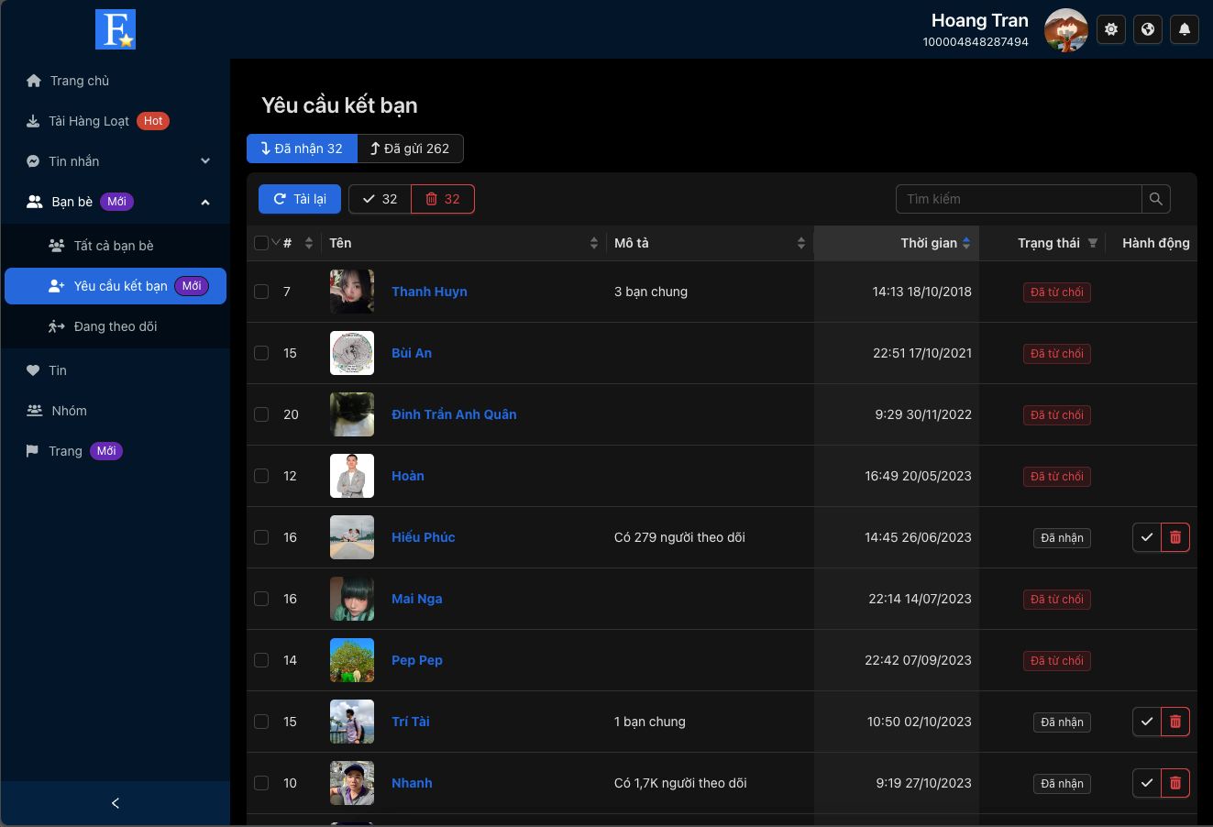Sort the Mô tả column with its arrows
Screen dimensions: 1213x827
[x=801, y=243]
